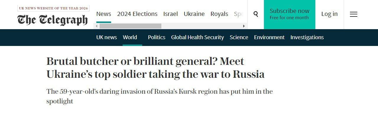Open the Royals section
The image size is (378, 114).
(219, 14)
